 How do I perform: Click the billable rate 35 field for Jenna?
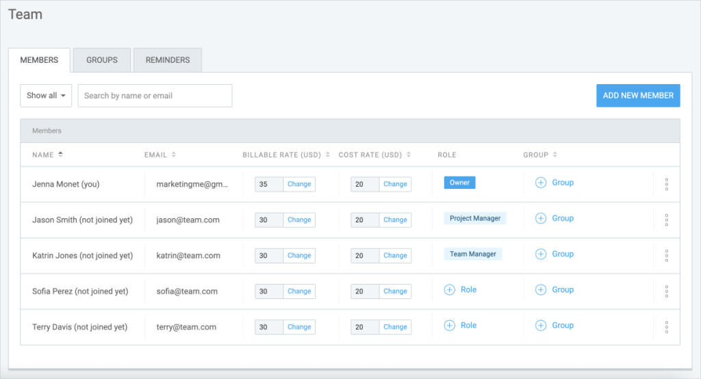(269, 184)
